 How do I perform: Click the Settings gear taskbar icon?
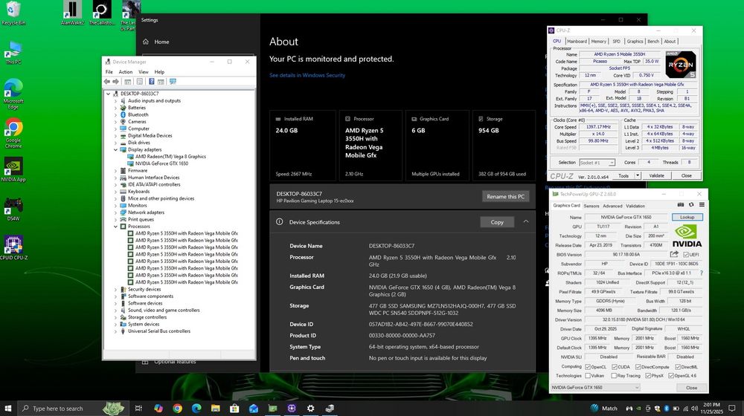click(310, 408)
